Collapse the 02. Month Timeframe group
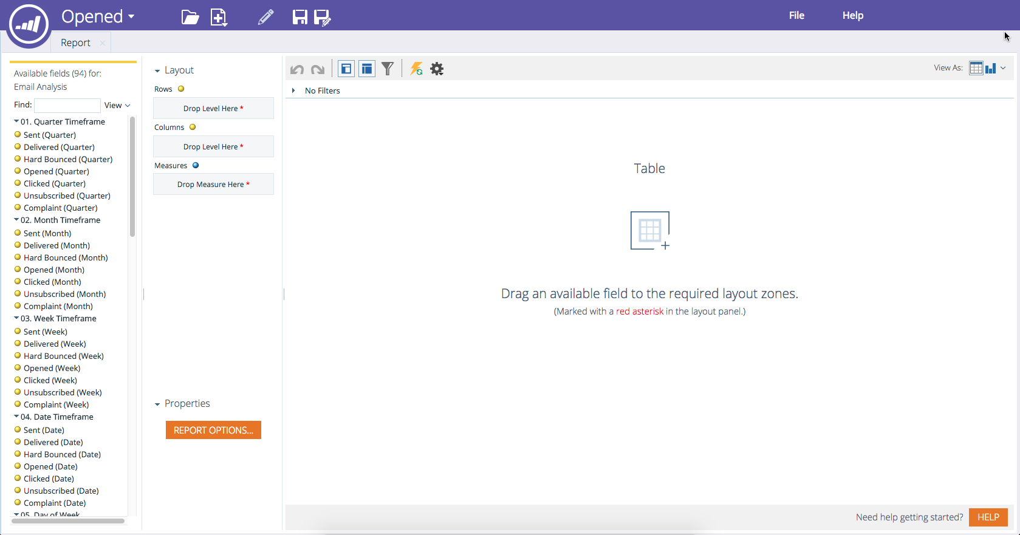Screen dimensions: 1020x535 16,220
